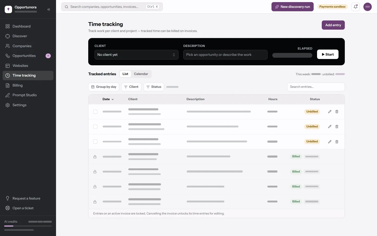Tick the checkbox of the first Unbilled entry

95,112
